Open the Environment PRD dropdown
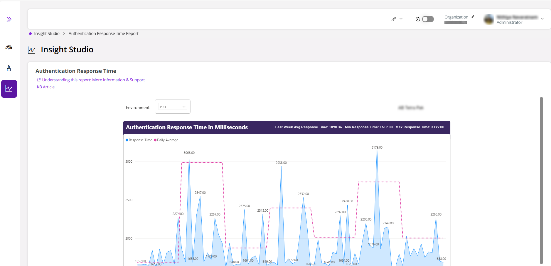The image size is (551, 266). [173, 107]
